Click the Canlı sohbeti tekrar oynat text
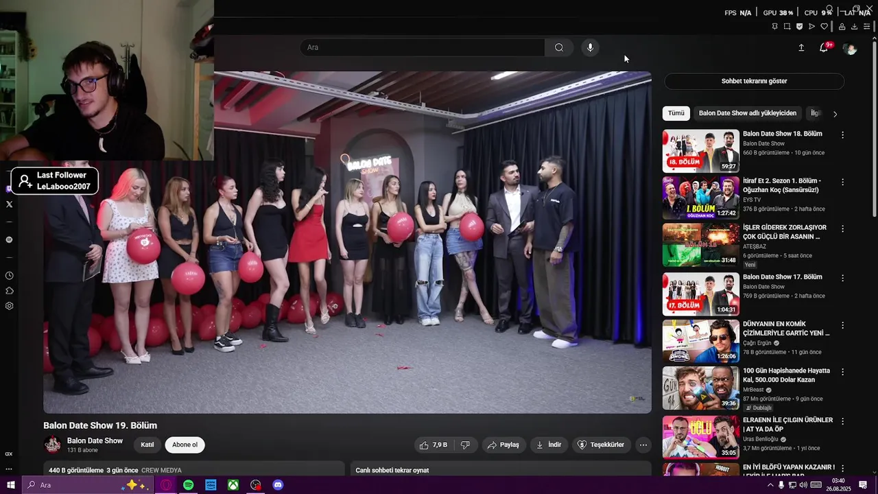This screenshot has height=494, width=878. tap(392, 470)
